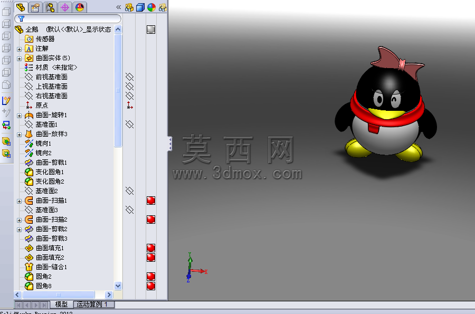Click the panel collapse handle on splitter

pyautogui.click(x=170, y=144)
